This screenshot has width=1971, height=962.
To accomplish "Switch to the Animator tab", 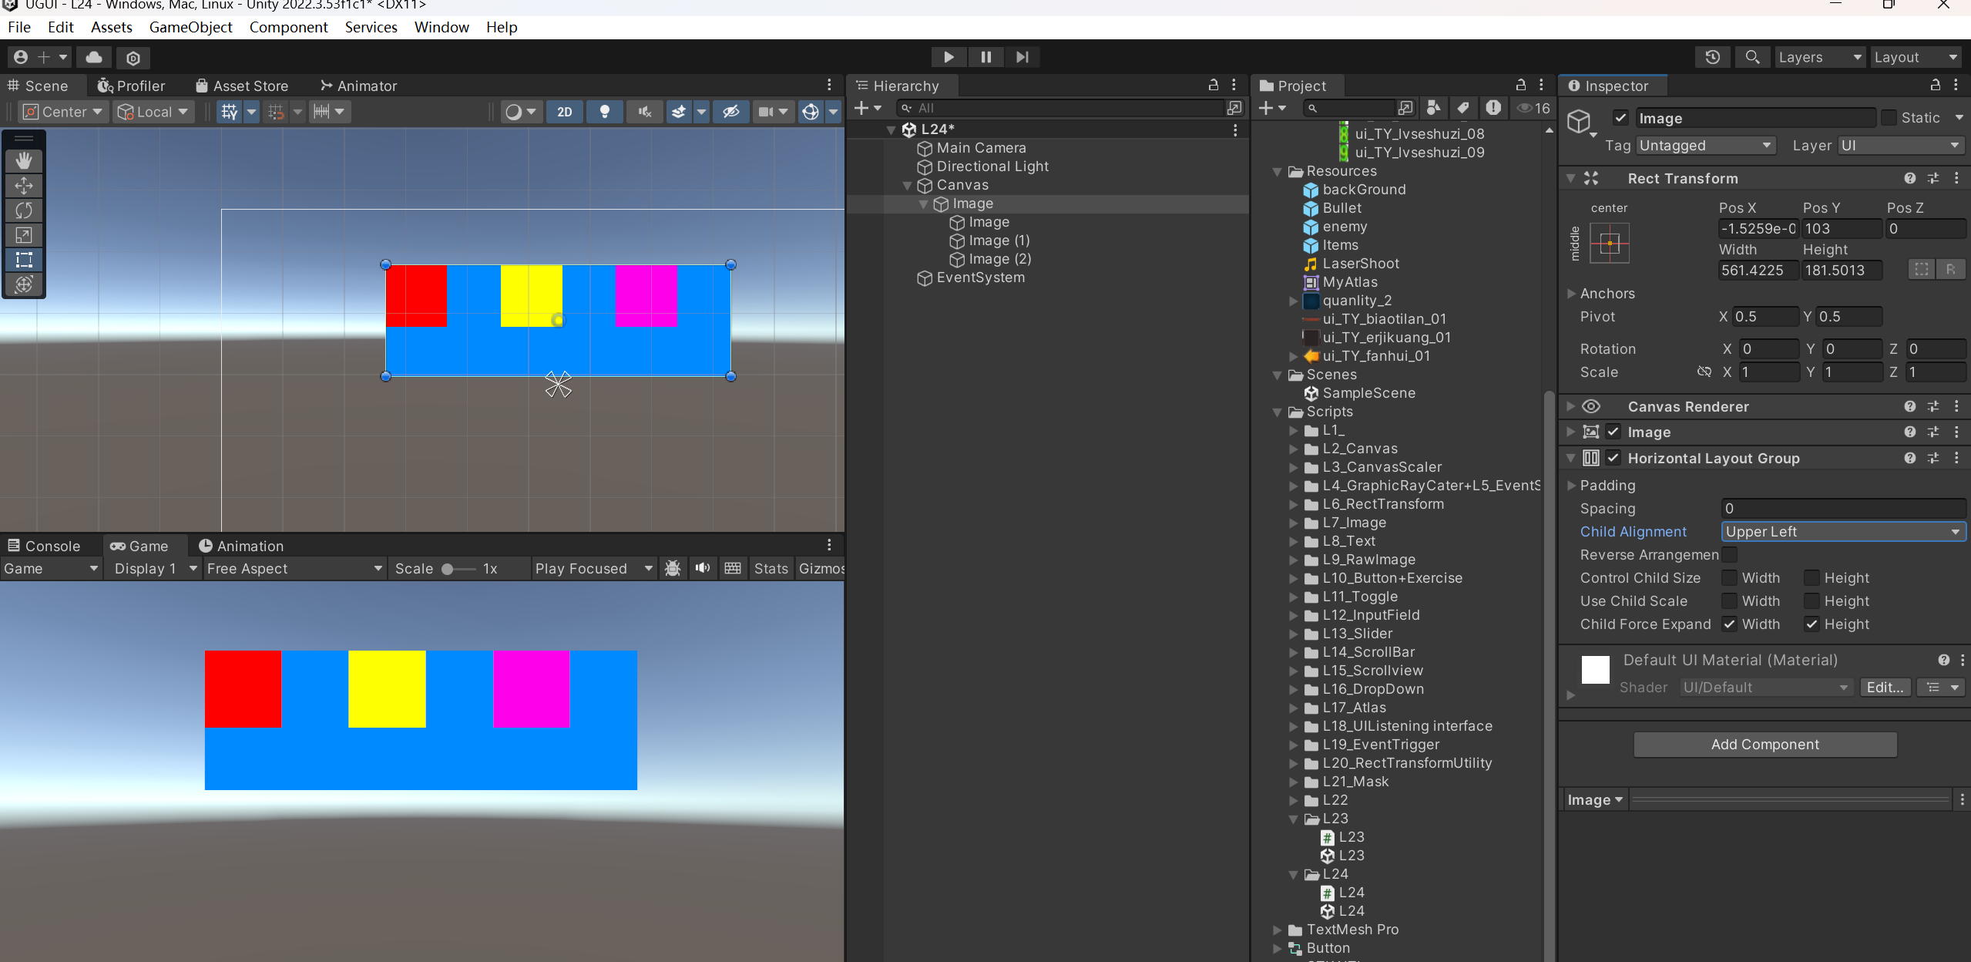I will (358, 86).
